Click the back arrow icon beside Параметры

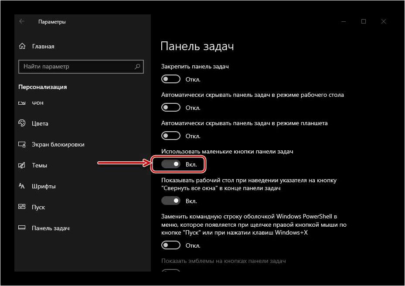[x=22, y=21]
